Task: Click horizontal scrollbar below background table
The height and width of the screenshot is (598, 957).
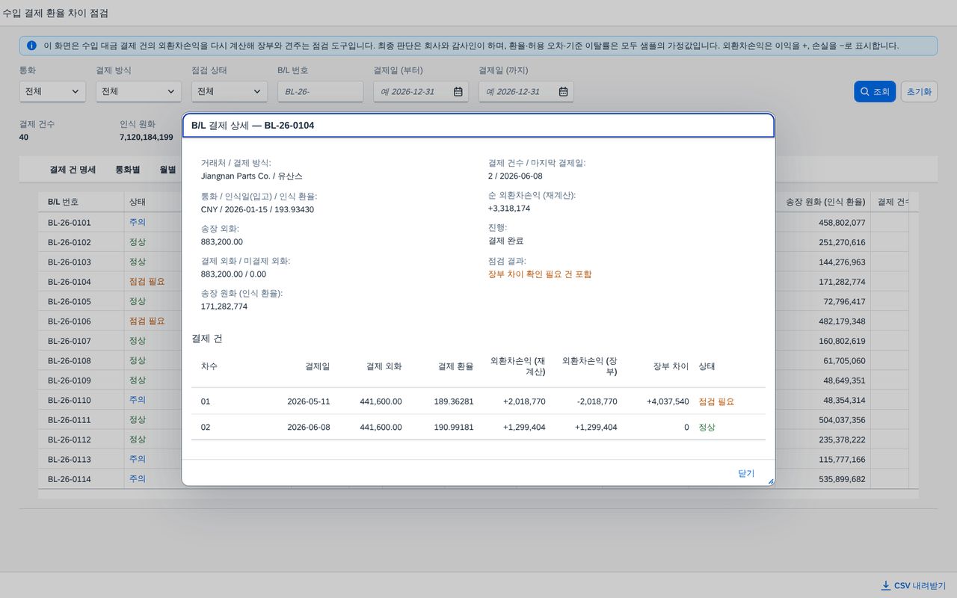Action: tap(473, 494)
